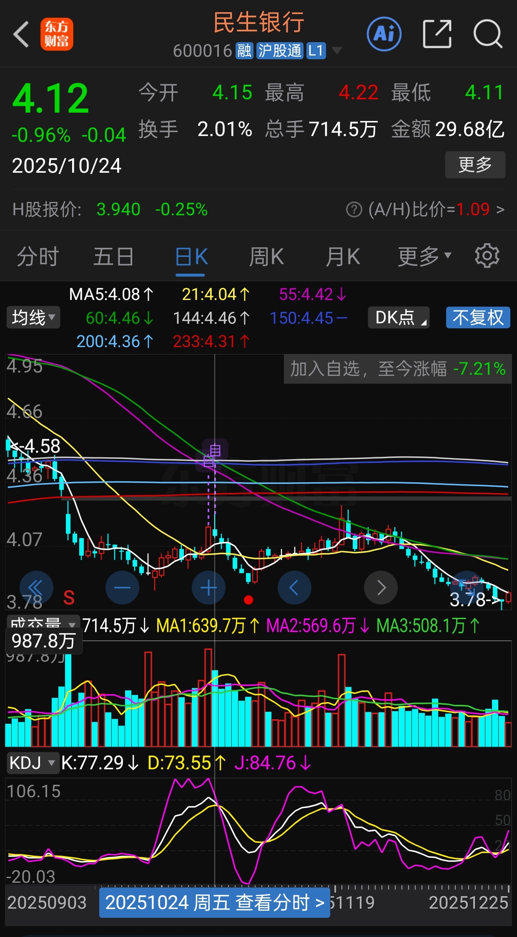Expand the stock title dropdown triangle
This screenshot has width=517, height=937.
click(336, 51)
